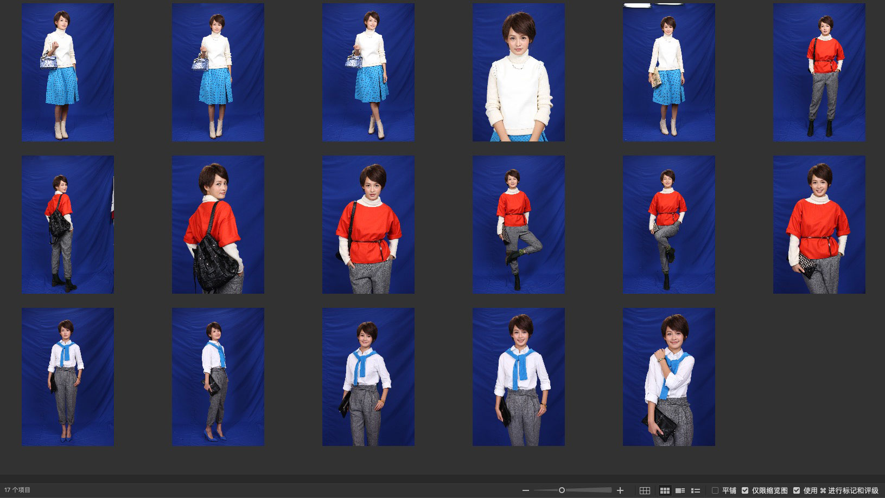Uncheck the 仅限缩览图 option
Image resolution: width=885 pixels, height=498 pixels.
pos(745,490)
